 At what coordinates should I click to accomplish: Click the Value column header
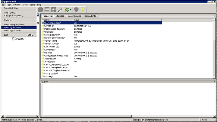(x=117, y=20)
